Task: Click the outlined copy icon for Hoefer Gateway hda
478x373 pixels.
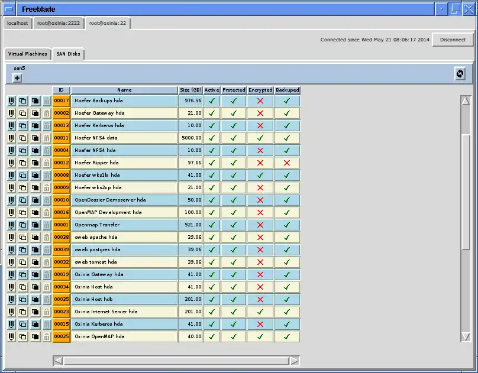Action: click(x=23, y=113)
